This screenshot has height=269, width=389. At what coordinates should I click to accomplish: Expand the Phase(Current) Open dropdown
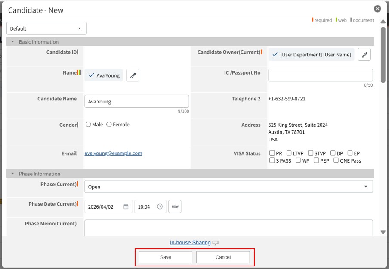228,187
